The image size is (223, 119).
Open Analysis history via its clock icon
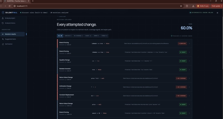[x=3, y=23]
